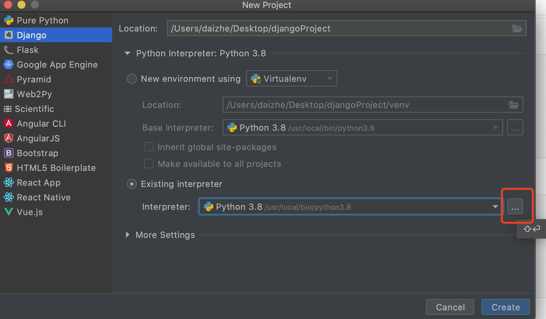Choose Scientific project type
This screenshot has height=319, width=546.
(x=56, y=109)
